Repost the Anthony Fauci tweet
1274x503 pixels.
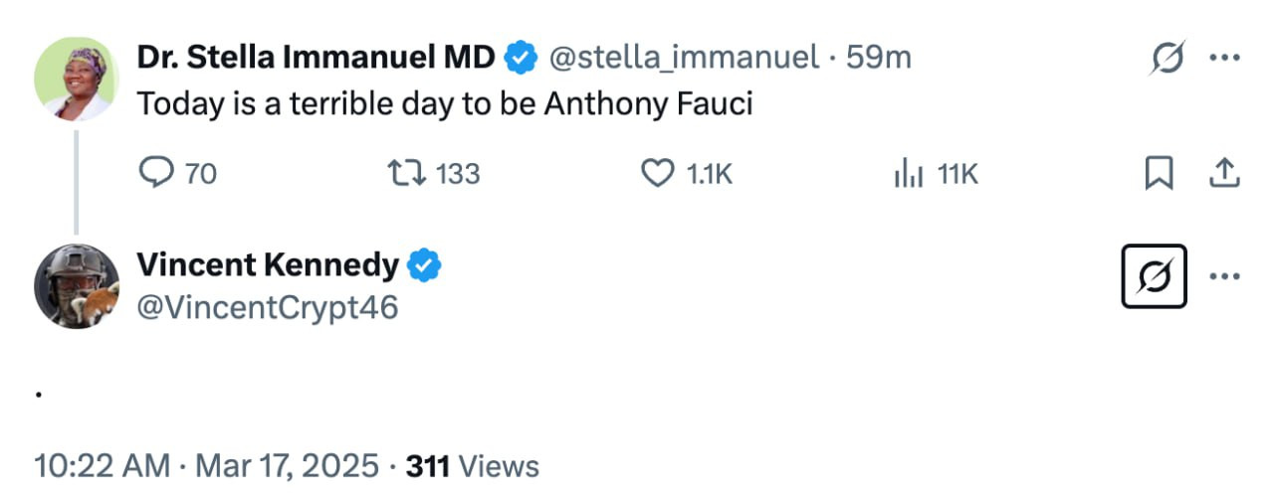[406, 174]
